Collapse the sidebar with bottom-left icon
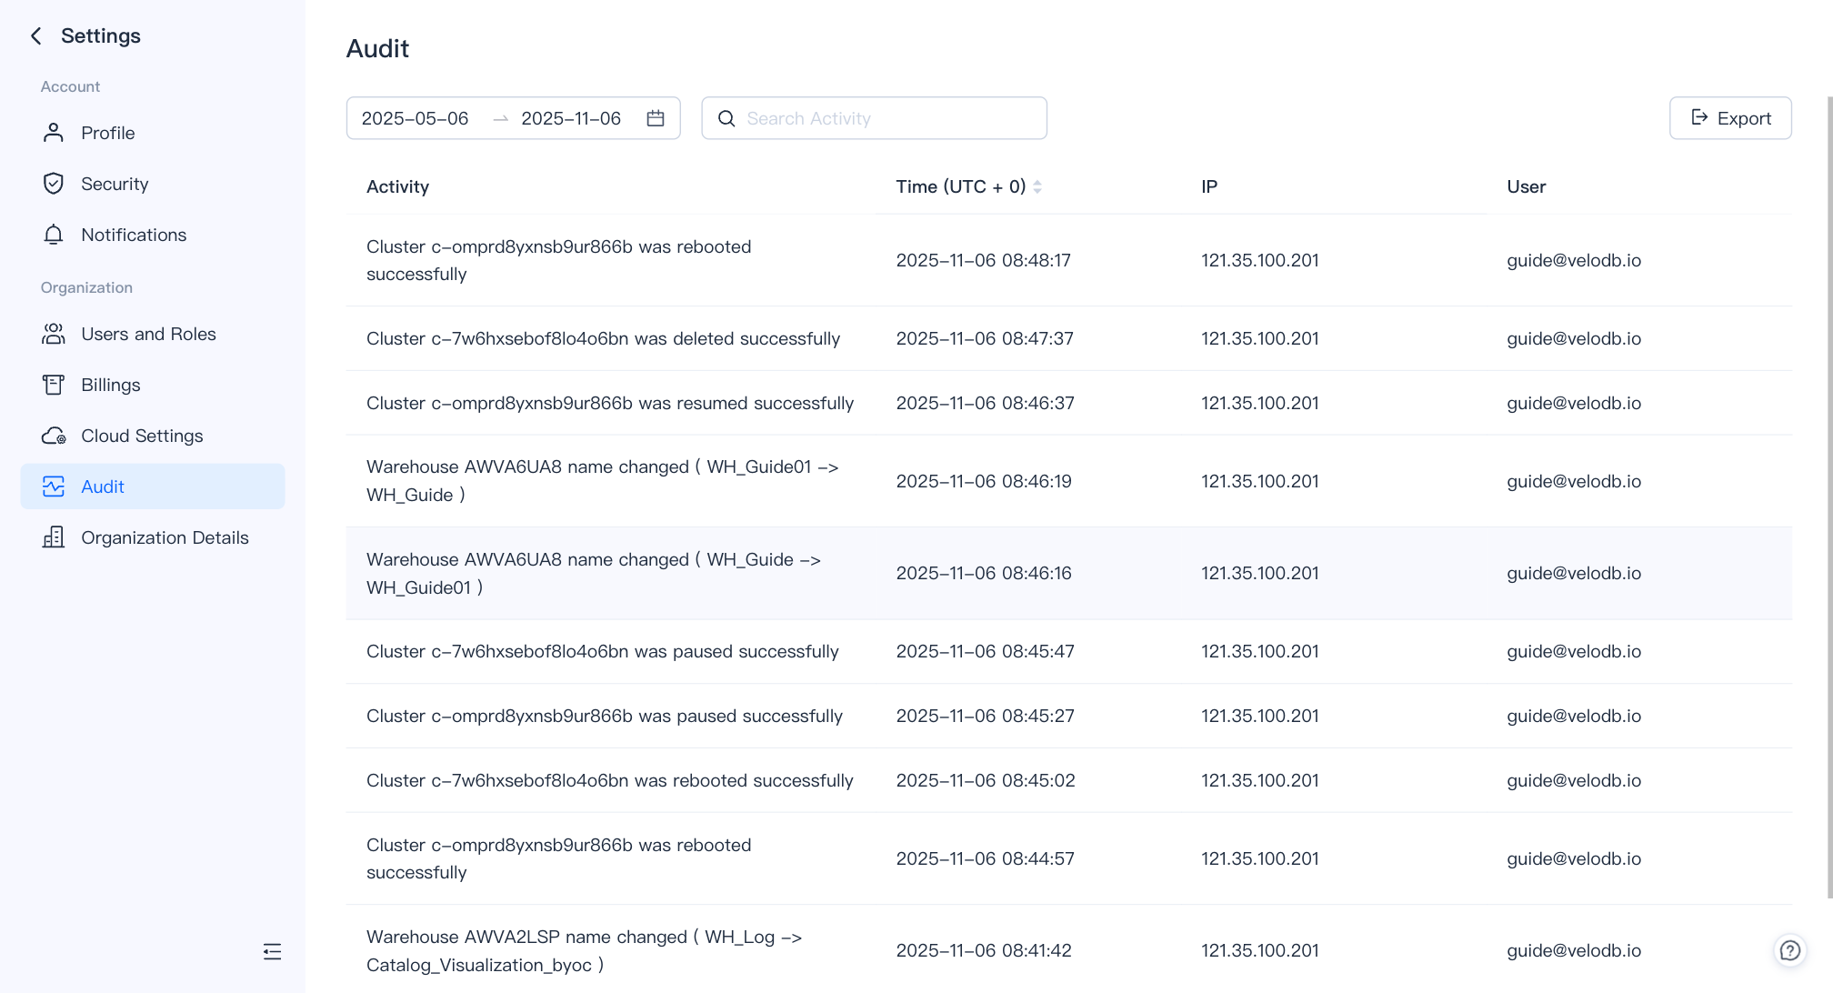 coord(272,951)
